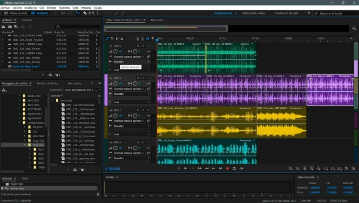Open the Efectos menu
Viewport: 359px width, 203px height.
coord(51,8)
